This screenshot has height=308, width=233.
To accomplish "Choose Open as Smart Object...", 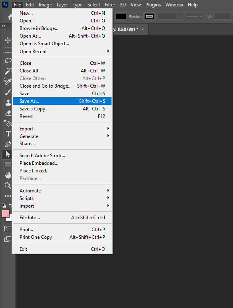I will [x=62, y=44].
